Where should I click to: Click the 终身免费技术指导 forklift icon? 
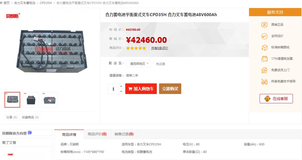click(x=264, y=81)
